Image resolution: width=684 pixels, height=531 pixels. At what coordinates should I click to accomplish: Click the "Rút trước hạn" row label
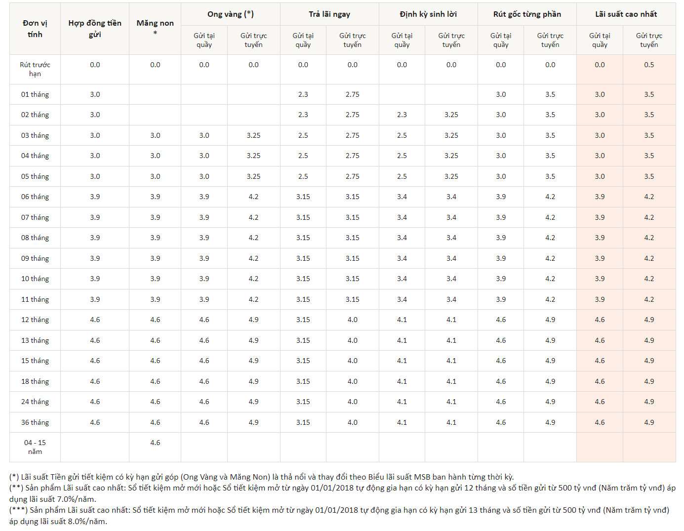pyautogui.click(x=35, y=69)
